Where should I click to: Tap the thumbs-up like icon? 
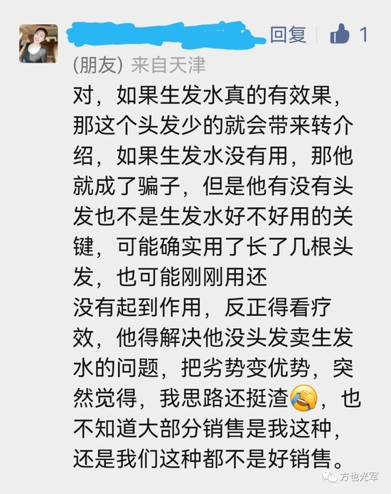339,33
